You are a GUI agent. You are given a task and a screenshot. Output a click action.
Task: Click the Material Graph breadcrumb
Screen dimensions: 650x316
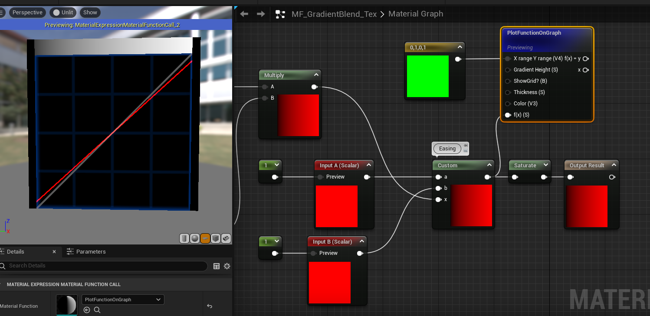(x=416, y=14)
